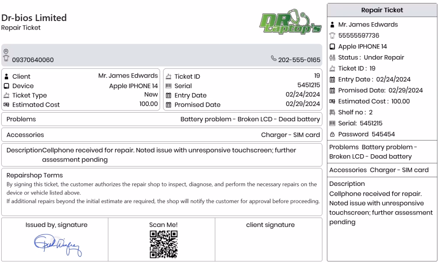
Task: Click the lock icon beside Password 545454
Action: (332, 134)
